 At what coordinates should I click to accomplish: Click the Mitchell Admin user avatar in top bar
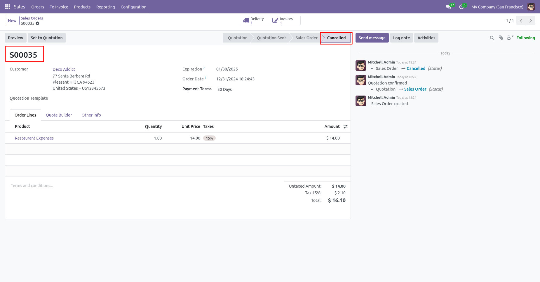[531, 7]
